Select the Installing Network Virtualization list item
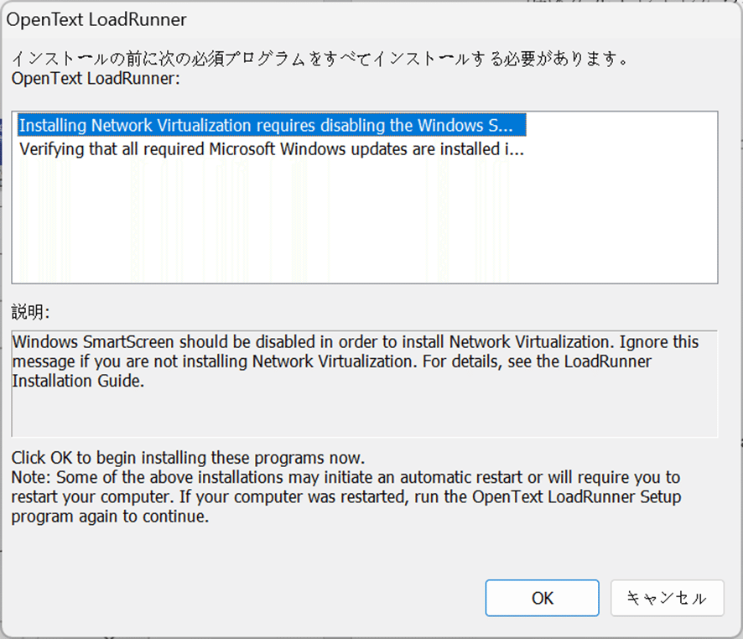Viewport: 743px width, 639px height. pyautogui.click(x=272, y=126)
